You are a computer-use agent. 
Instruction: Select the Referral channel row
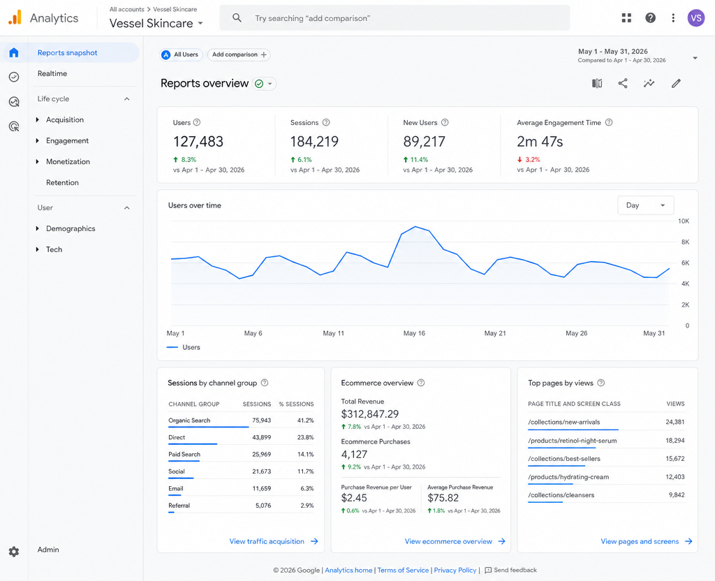[x=241, y=506]
